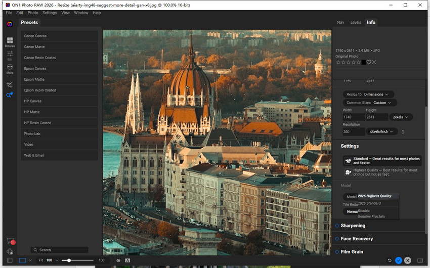Open the shopping cart with badge 21

(x=10, y=241)
